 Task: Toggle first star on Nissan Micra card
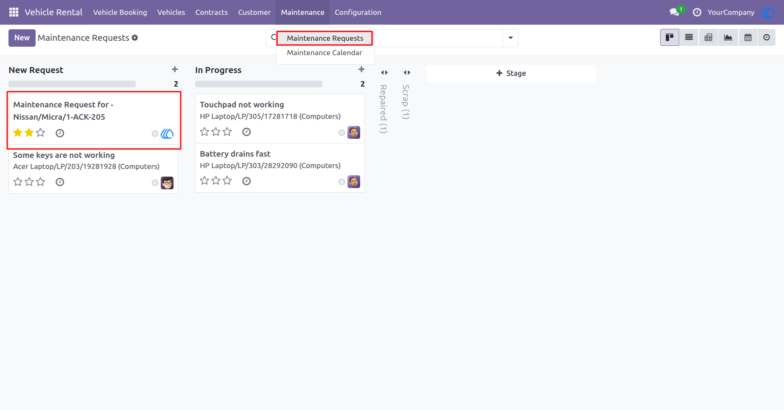(x=18, y=133)
